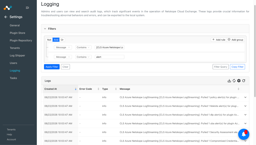The height and width of the screenshot is (145, 256).
Task: Sort by Message column arrows
Action: click(x=238, y=89)
